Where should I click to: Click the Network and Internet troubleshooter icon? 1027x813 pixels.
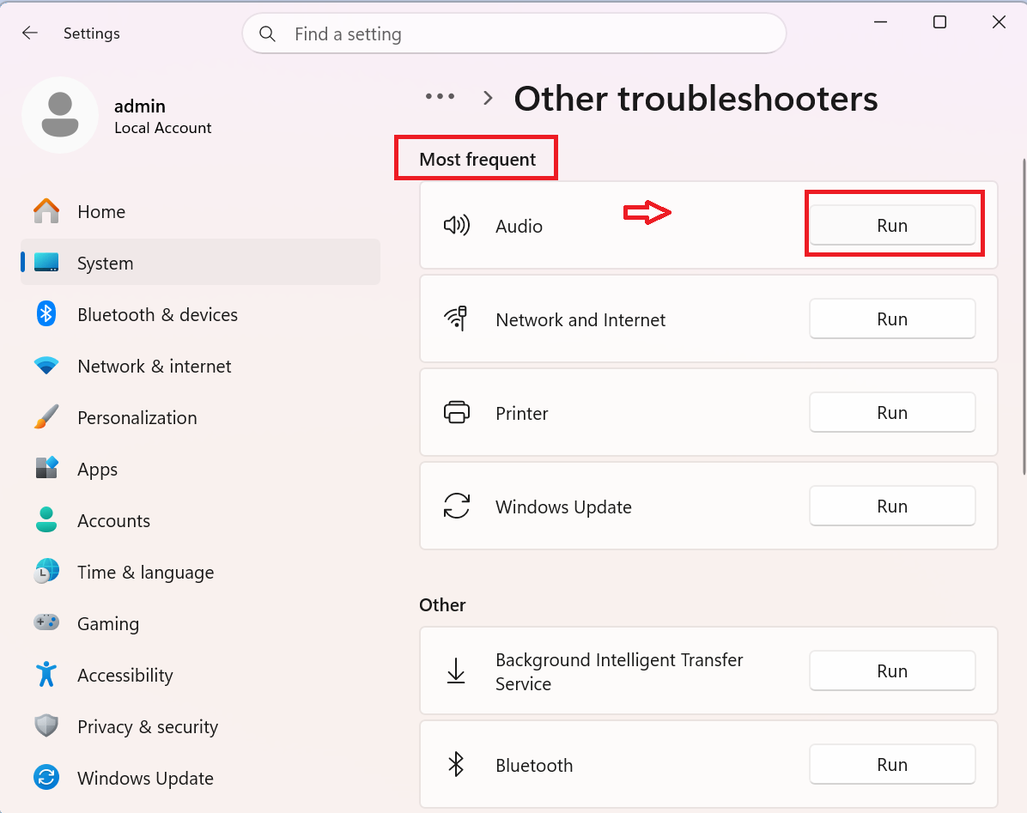point(457,319)
